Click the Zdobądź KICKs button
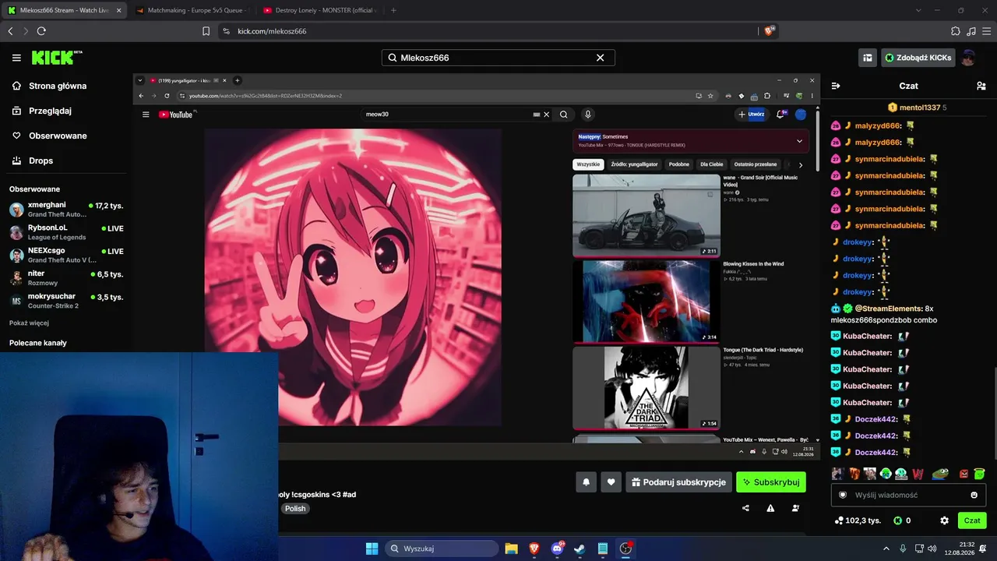Screen dimensions: 997x561 [918, 58]
